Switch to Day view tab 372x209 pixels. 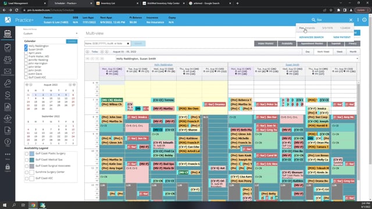[x=307, y=52]
